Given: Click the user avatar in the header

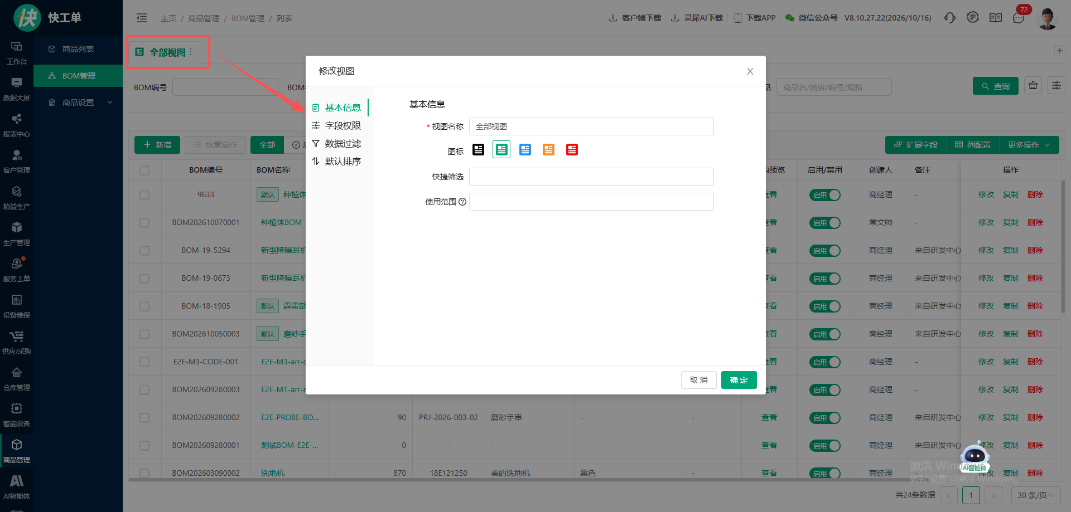Looking at the screenshot, I should [x=1047, y=18].
